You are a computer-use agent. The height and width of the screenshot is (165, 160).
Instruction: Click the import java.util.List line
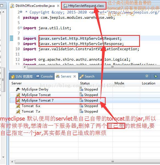pos(47,28)
